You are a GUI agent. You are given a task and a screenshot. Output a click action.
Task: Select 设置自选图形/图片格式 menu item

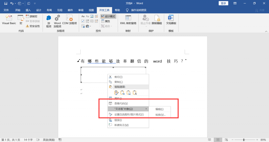pyautogui.click(x=128, y=115)
